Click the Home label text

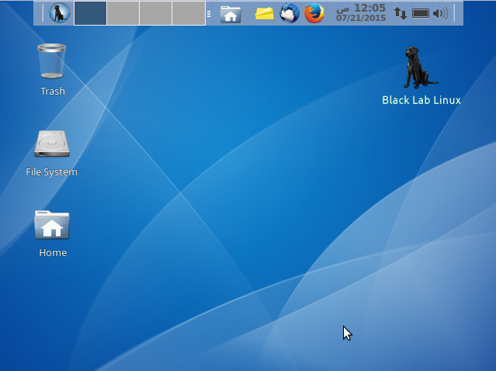[53, 253]
